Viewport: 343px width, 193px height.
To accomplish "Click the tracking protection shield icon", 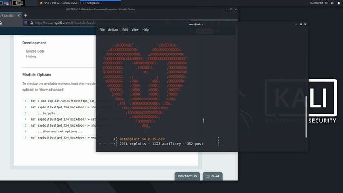I will click(26, 23).
